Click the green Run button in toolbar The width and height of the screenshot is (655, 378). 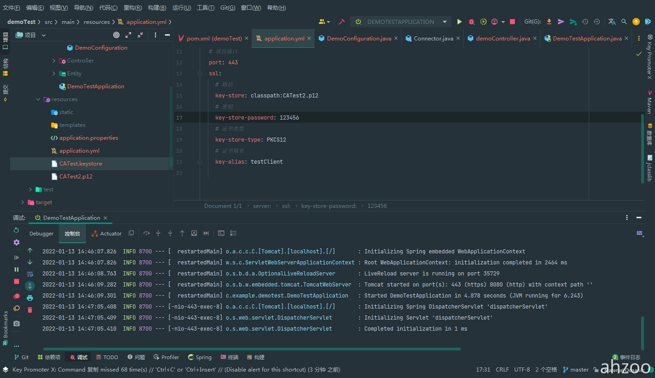tap(459, 22)
